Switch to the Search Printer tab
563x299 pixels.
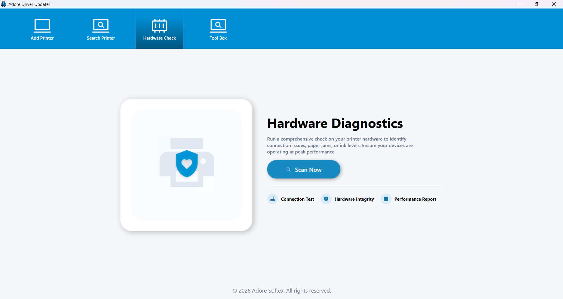(101, 29)
